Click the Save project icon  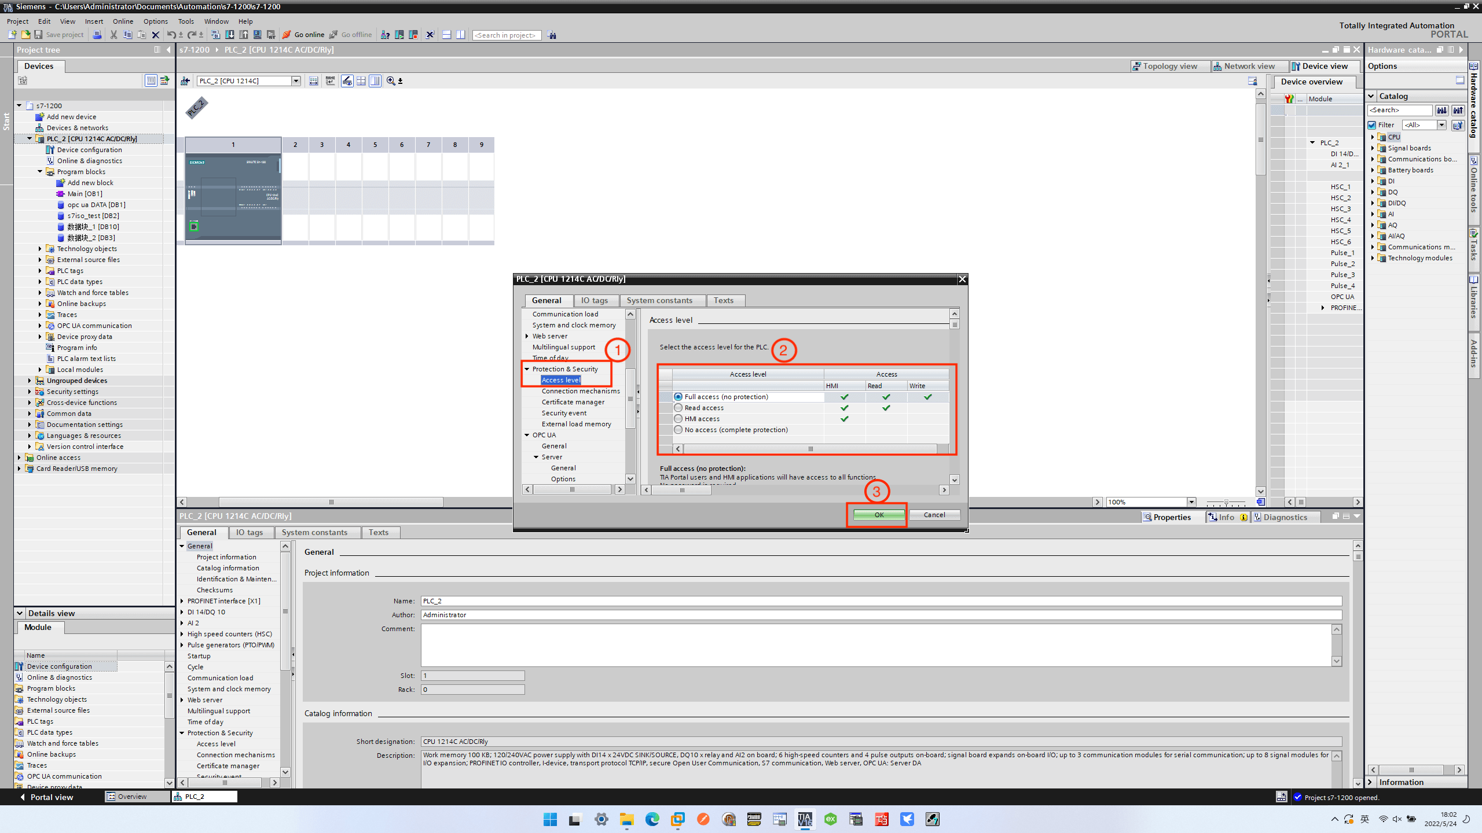pos(39,35)
